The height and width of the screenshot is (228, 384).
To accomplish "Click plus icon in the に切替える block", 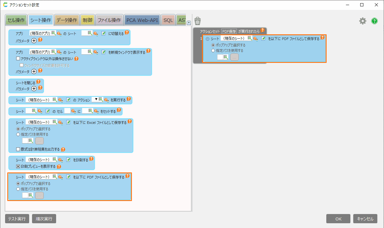I will (x=34, y=41).
